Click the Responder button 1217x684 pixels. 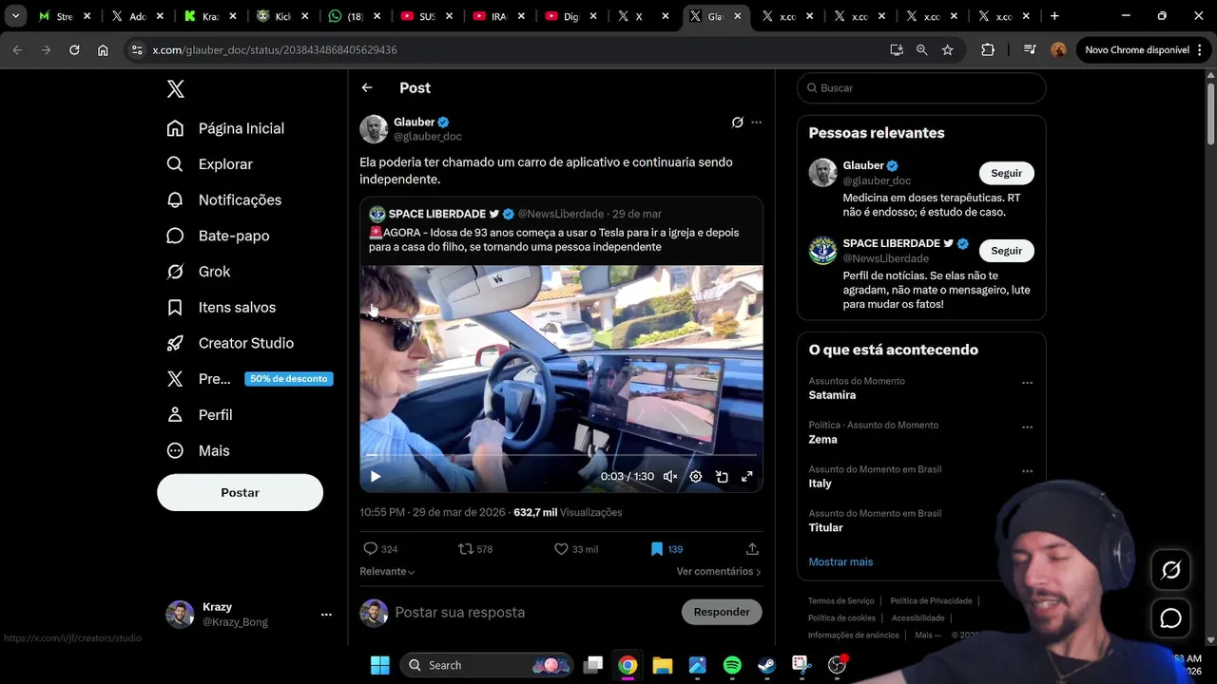click(722, 612)
